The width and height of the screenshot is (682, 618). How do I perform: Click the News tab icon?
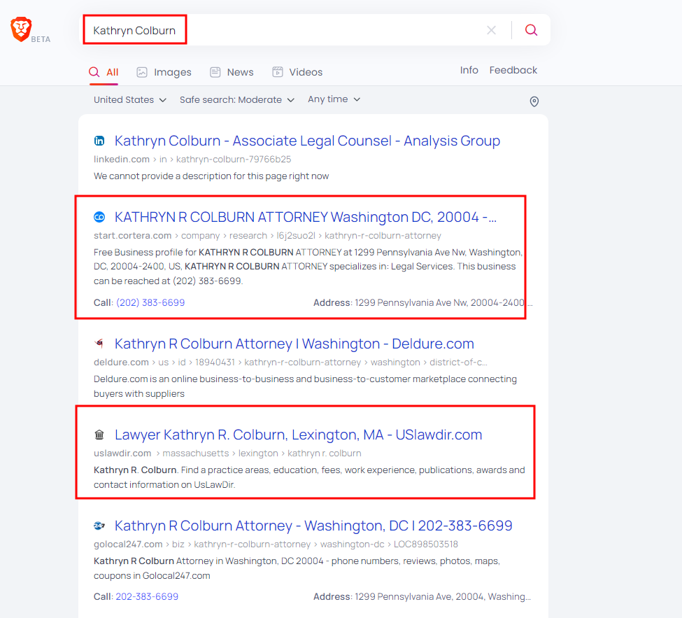pos(215,72)
